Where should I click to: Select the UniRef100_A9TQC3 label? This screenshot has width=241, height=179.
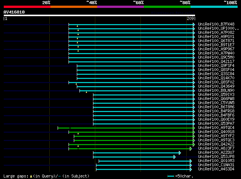pos(216,140)
